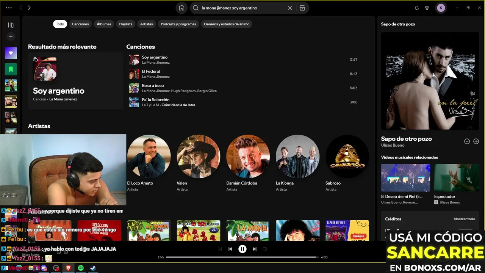Open the album with palm tree La Mona cover
The image size is (485, 273).
pyautogui.click(x=248, y=231)
